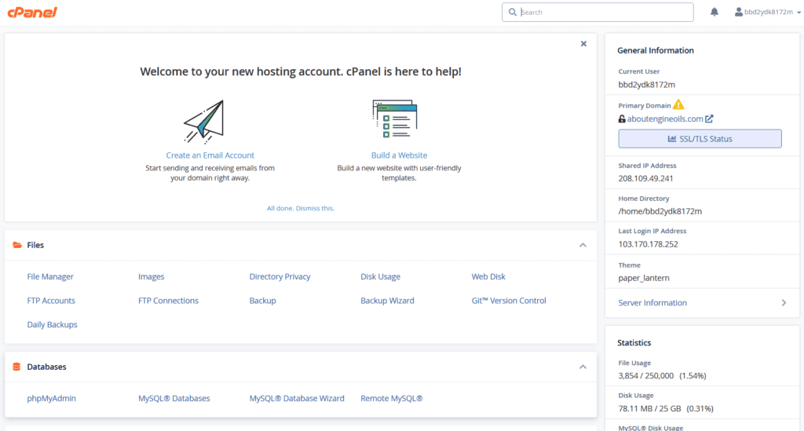Screen dimensions: 804x431
Task: Open Remote MySQL
Action: [391, 398]
